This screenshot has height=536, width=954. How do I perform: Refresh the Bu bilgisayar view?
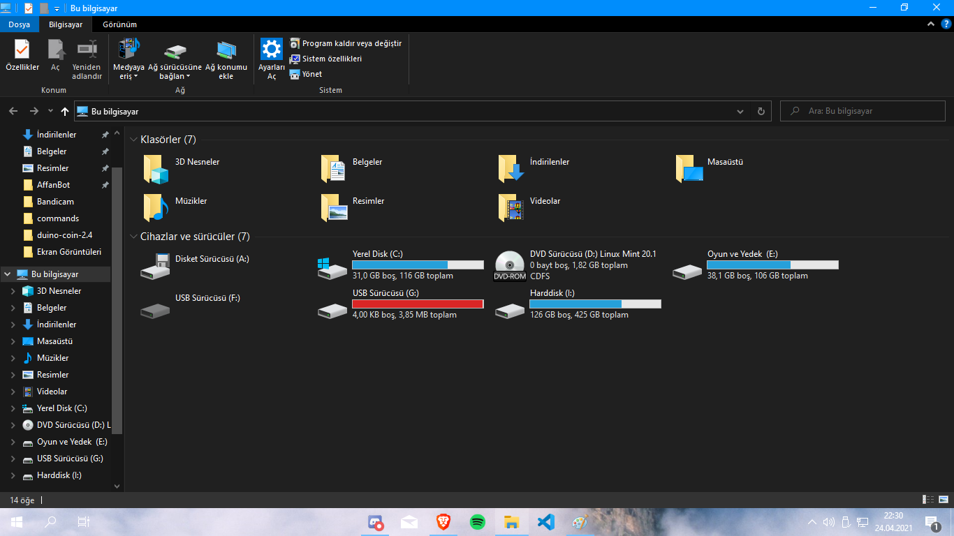(x=761, y=111)
